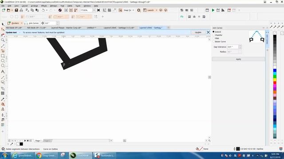Select the Text tool

pos(3,72)
